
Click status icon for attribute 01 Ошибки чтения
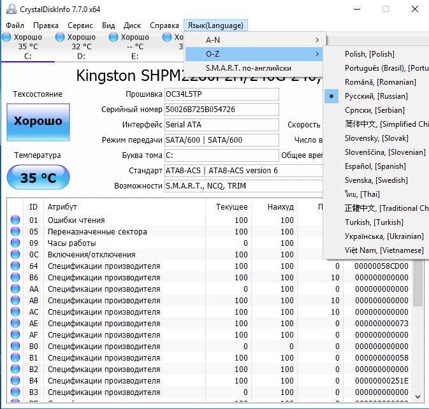click(15, 220)
